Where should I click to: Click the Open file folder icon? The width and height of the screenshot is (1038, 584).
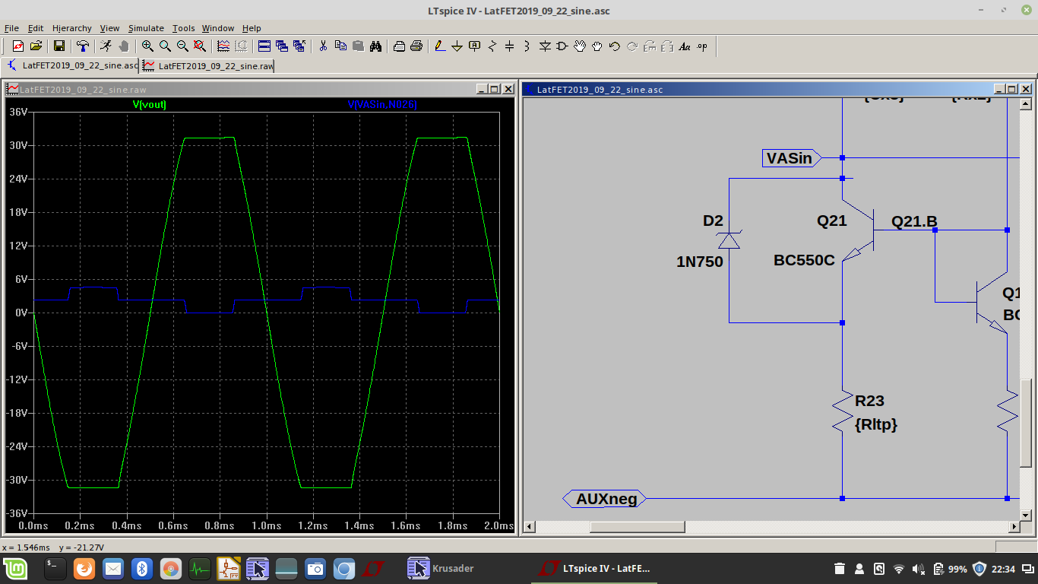pyautogui.click(x=36, y=46)
